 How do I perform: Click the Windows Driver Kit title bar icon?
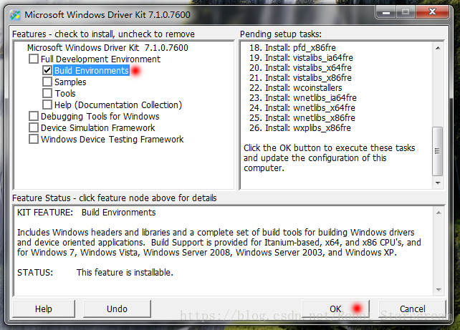(x=15, y=14)
